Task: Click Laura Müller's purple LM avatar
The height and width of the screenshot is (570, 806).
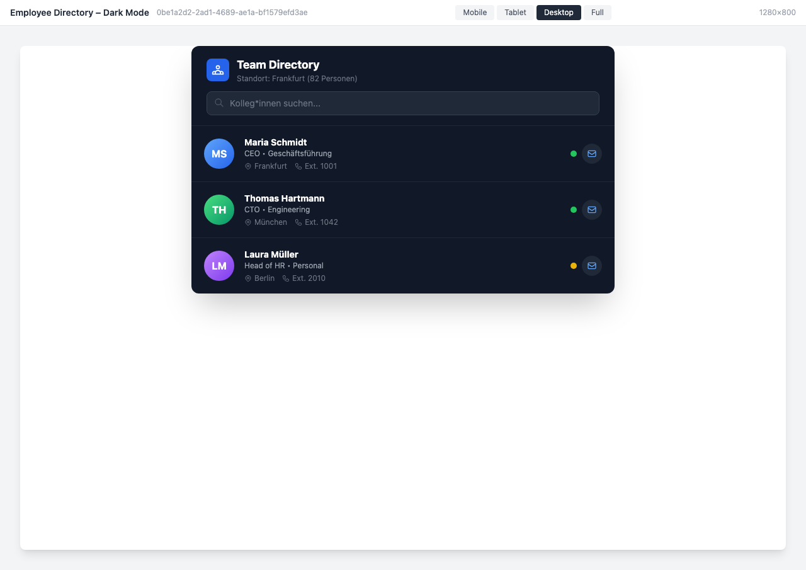Action: click(219, 265)
